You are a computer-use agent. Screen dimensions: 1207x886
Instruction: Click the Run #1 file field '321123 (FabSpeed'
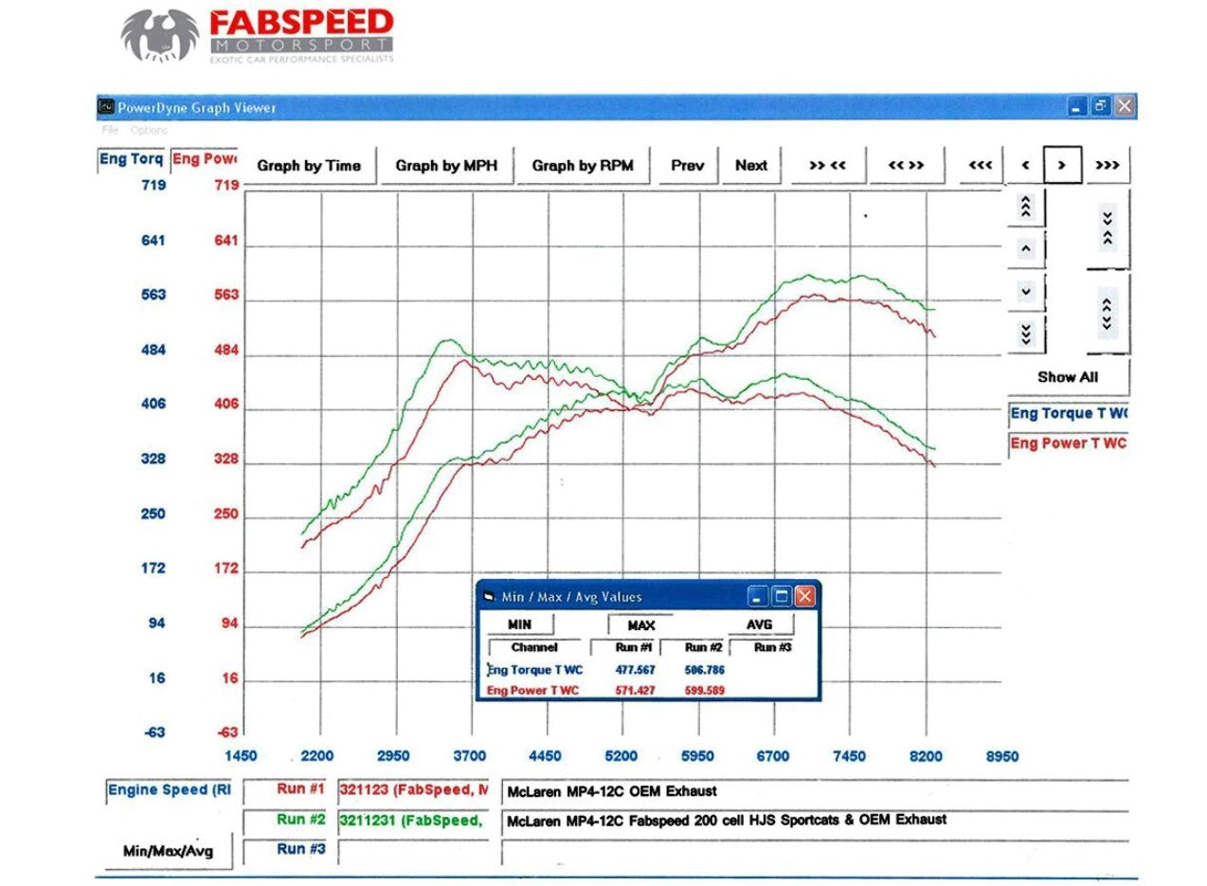[413, 790]
